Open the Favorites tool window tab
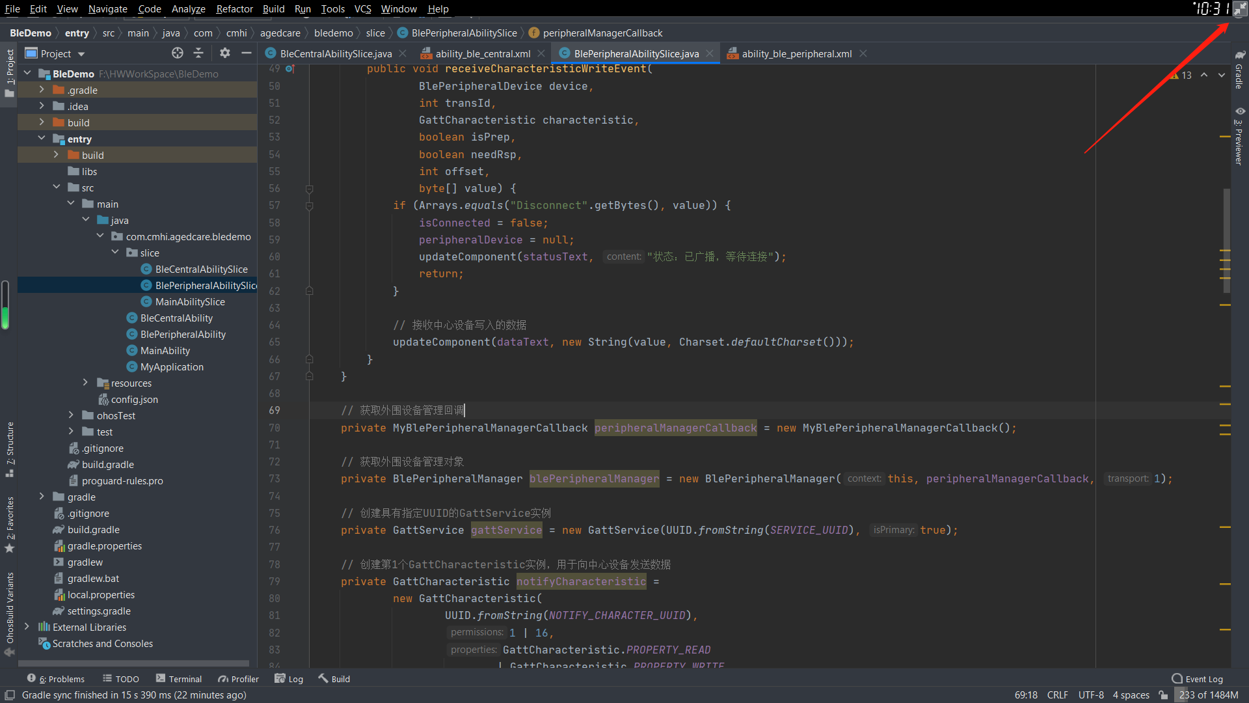Screen dimensions: 1249x703 (x=9, y=525)
